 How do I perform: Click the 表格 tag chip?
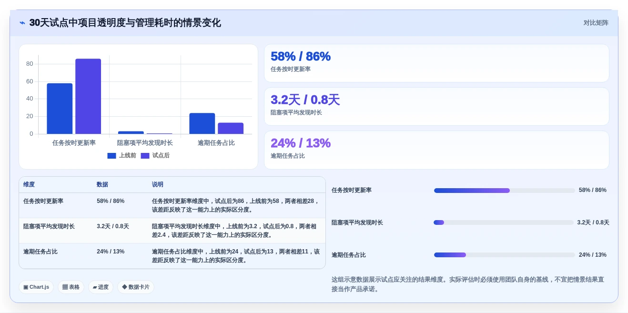coord(71,287)
